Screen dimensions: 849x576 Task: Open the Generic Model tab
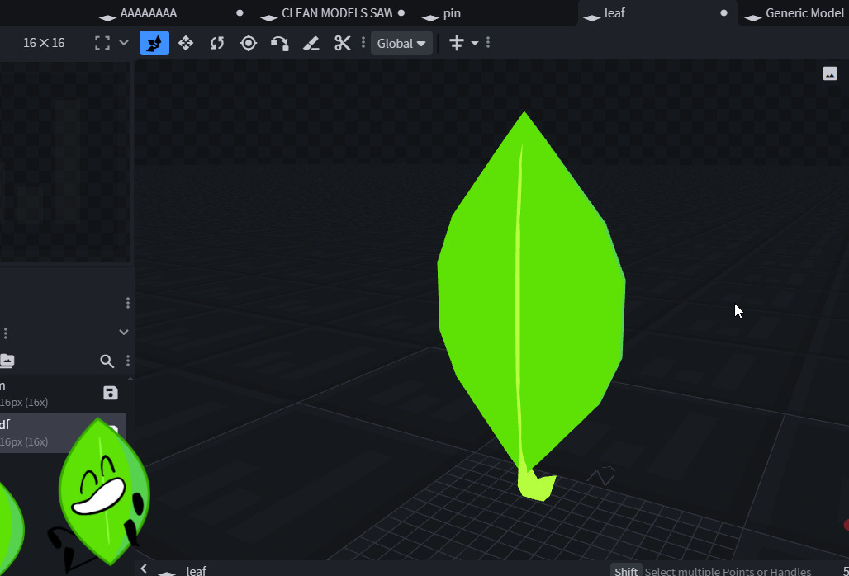click(x=804, y=13)
